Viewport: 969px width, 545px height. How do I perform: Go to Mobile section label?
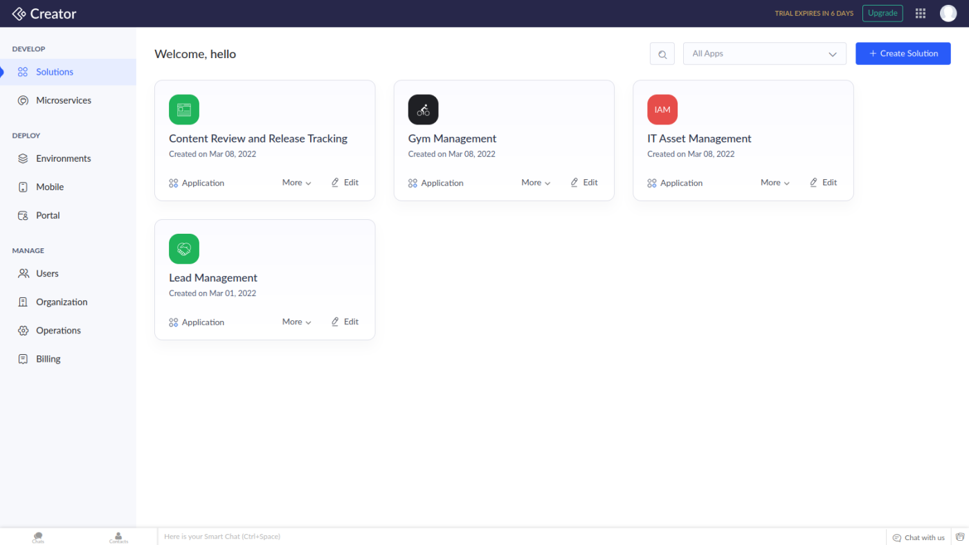tap(50, 187)
